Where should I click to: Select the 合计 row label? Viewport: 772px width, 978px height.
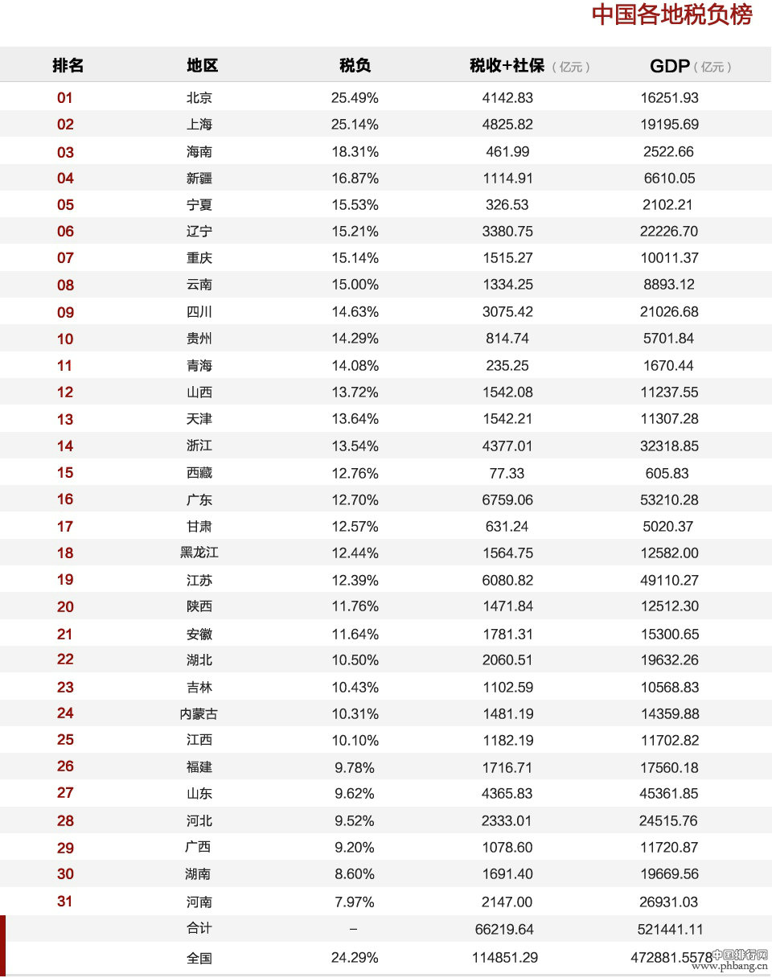pyautogui.click(x=199, y=928)
